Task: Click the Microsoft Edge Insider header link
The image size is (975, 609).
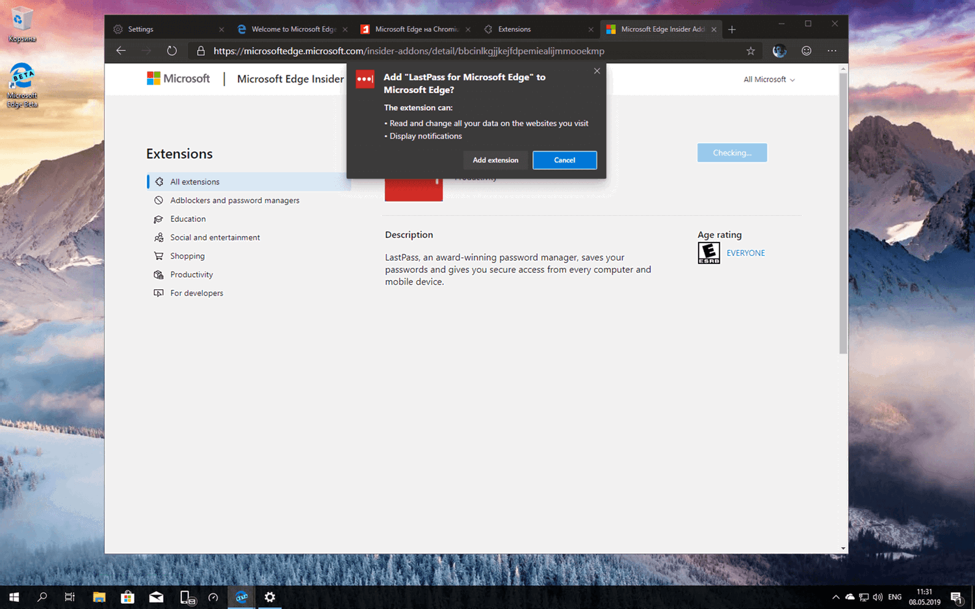Action: click(x=291, y=79)
